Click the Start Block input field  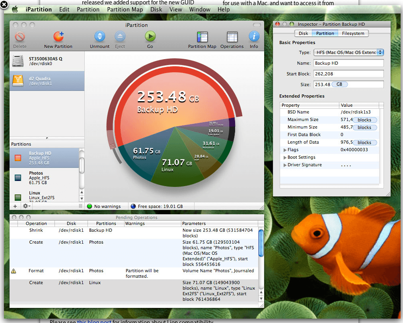pos(348,74)
